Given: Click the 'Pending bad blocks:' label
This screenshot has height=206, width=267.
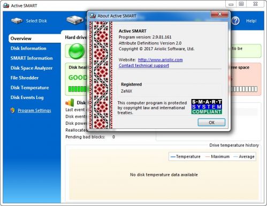Looking at the screenshot, I should [x=85, y=137].
